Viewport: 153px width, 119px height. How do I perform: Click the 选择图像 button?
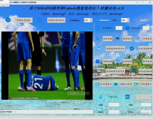point(107,39)
